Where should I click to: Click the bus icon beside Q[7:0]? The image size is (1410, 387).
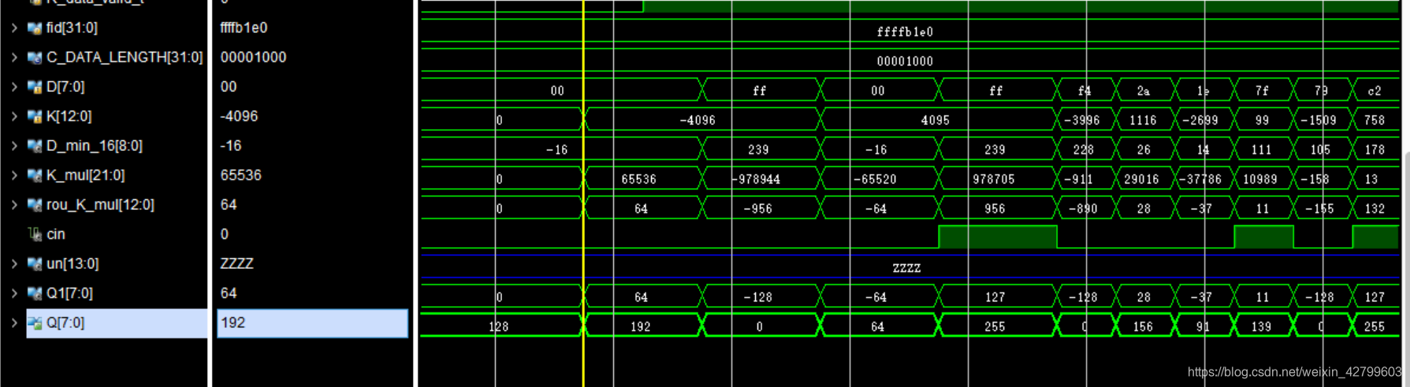coord(35,323)
